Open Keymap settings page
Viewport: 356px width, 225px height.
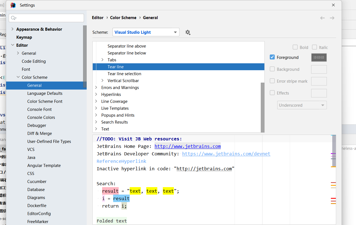24,37
